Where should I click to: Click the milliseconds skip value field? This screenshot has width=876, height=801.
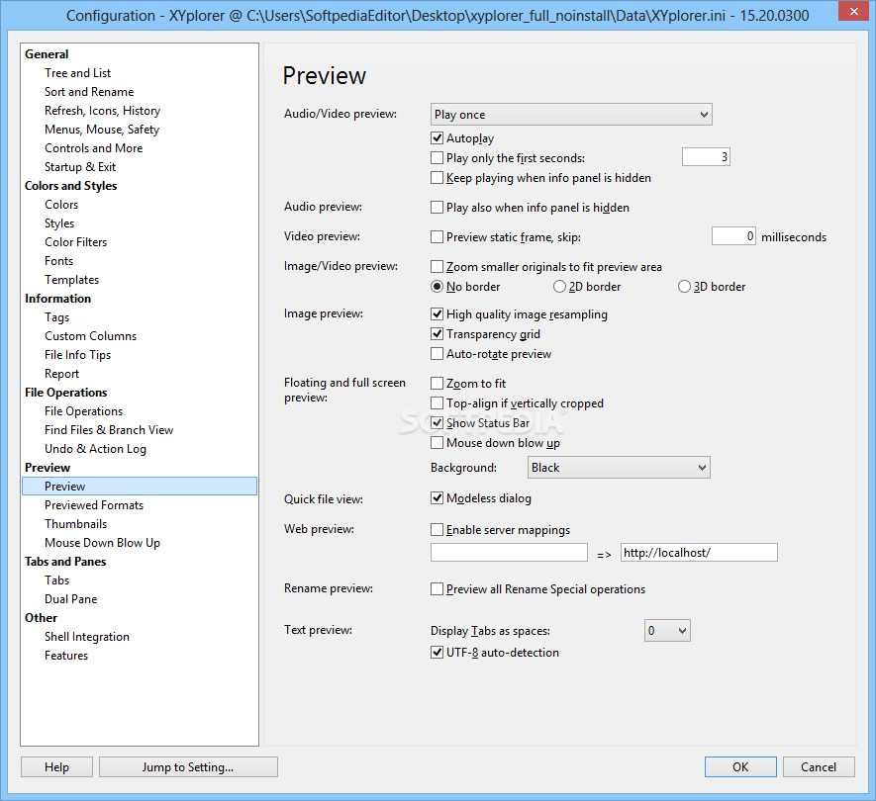(x=733, y=236)
